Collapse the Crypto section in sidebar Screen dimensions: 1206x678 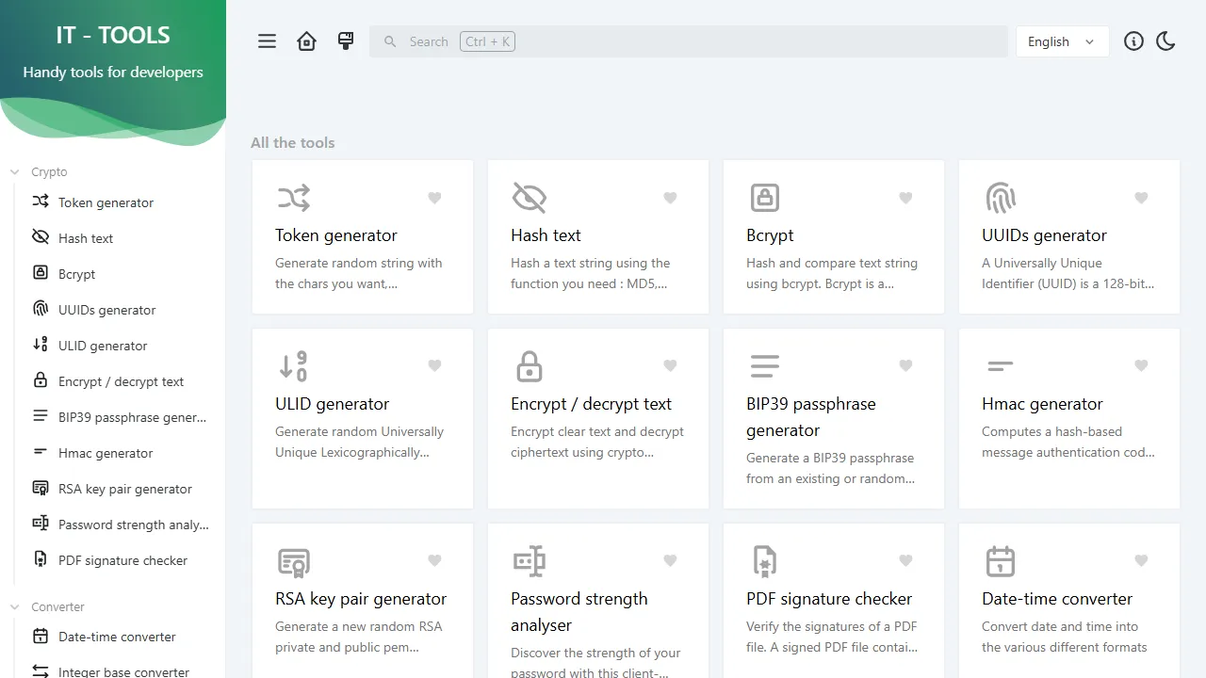tap(14, 171)
